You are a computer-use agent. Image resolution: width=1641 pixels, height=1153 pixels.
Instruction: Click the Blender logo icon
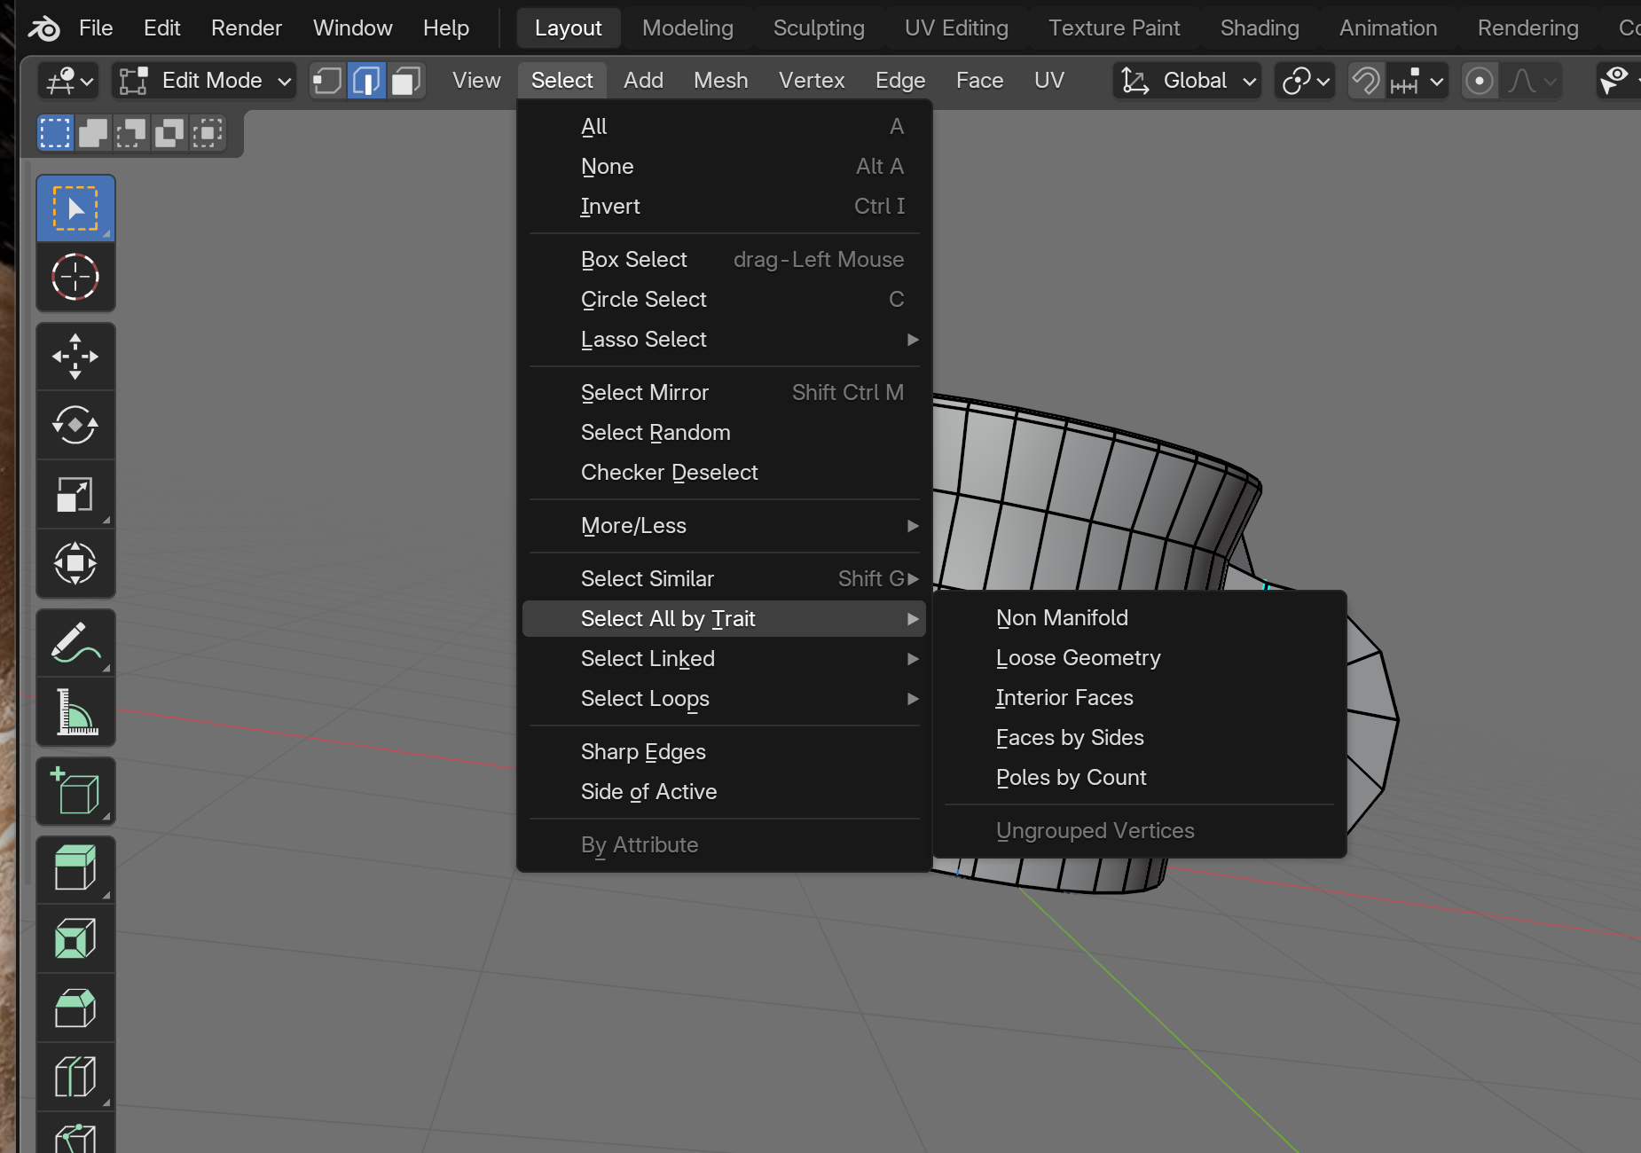[x=43, y=28]
